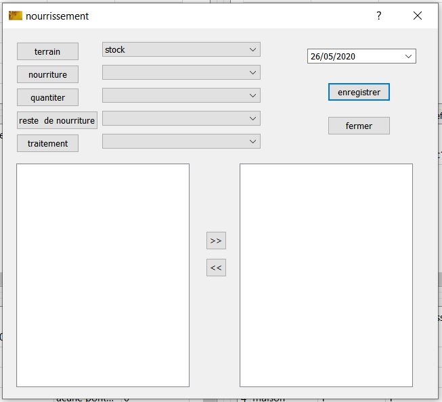Click the fermer button
This screenshot has height=402, width=442.
pyautogui.click(x=359, y=126)
